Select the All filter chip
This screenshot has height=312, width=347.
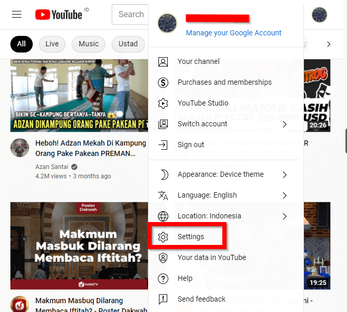point(21,44)
